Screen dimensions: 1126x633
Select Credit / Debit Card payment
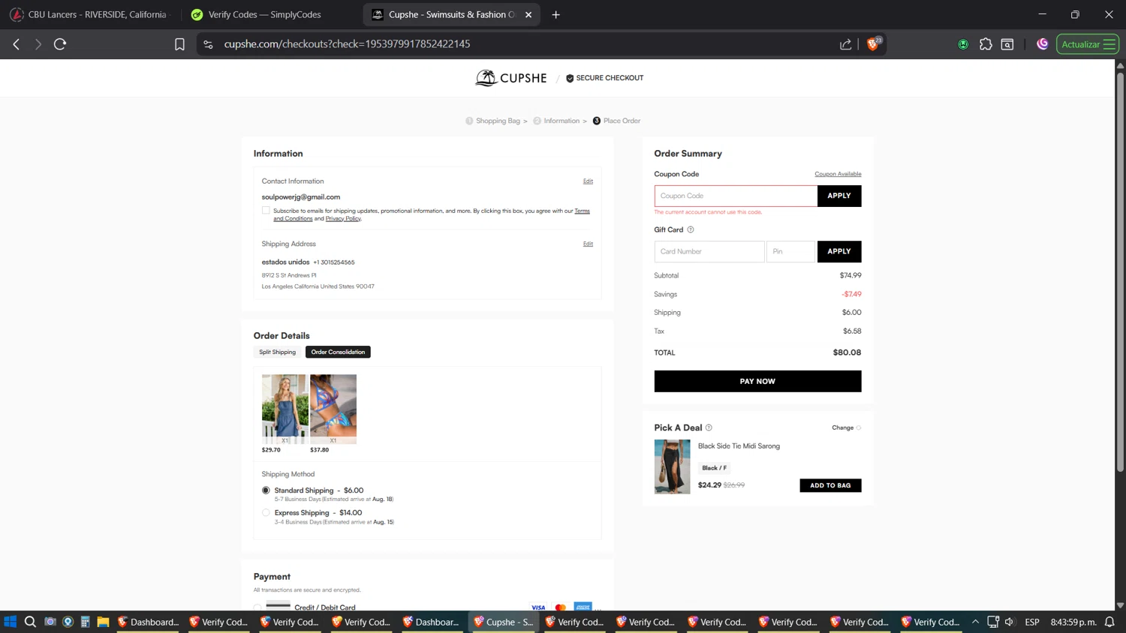point(257,607)
